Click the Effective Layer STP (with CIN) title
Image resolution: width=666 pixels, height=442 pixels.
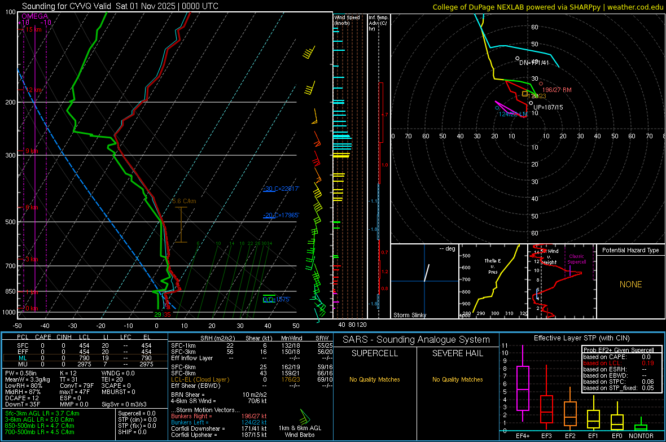(x=581, y=338)
